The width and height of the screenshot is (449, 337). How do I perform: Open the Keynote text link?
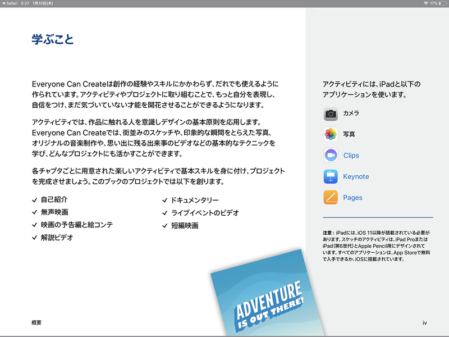tap(357, 176)
